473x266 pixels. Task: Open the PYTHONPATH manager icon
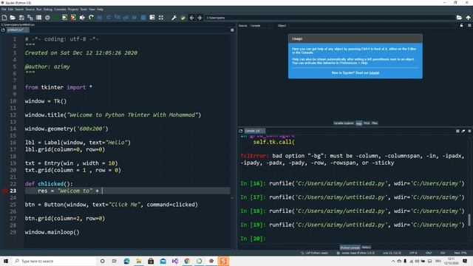[x=183, y=18]
